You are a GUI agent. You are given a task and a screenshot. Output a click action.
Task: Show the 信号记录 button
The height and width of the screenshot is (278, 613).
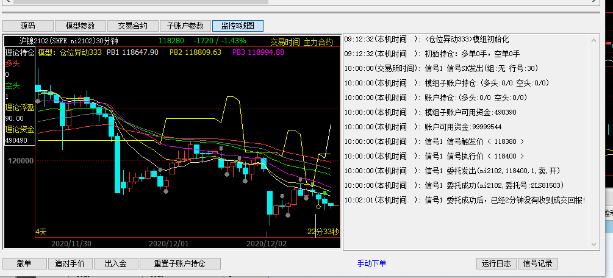click(537, 263)
